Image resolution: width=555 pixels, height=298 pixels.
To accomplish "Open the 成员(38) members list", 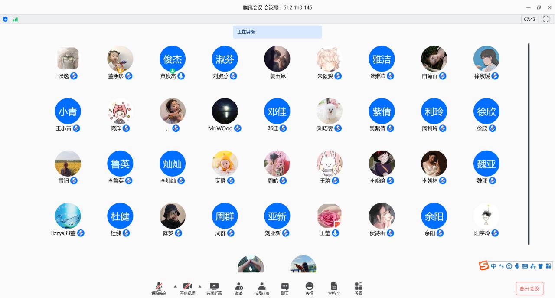I will coord(261,288).
